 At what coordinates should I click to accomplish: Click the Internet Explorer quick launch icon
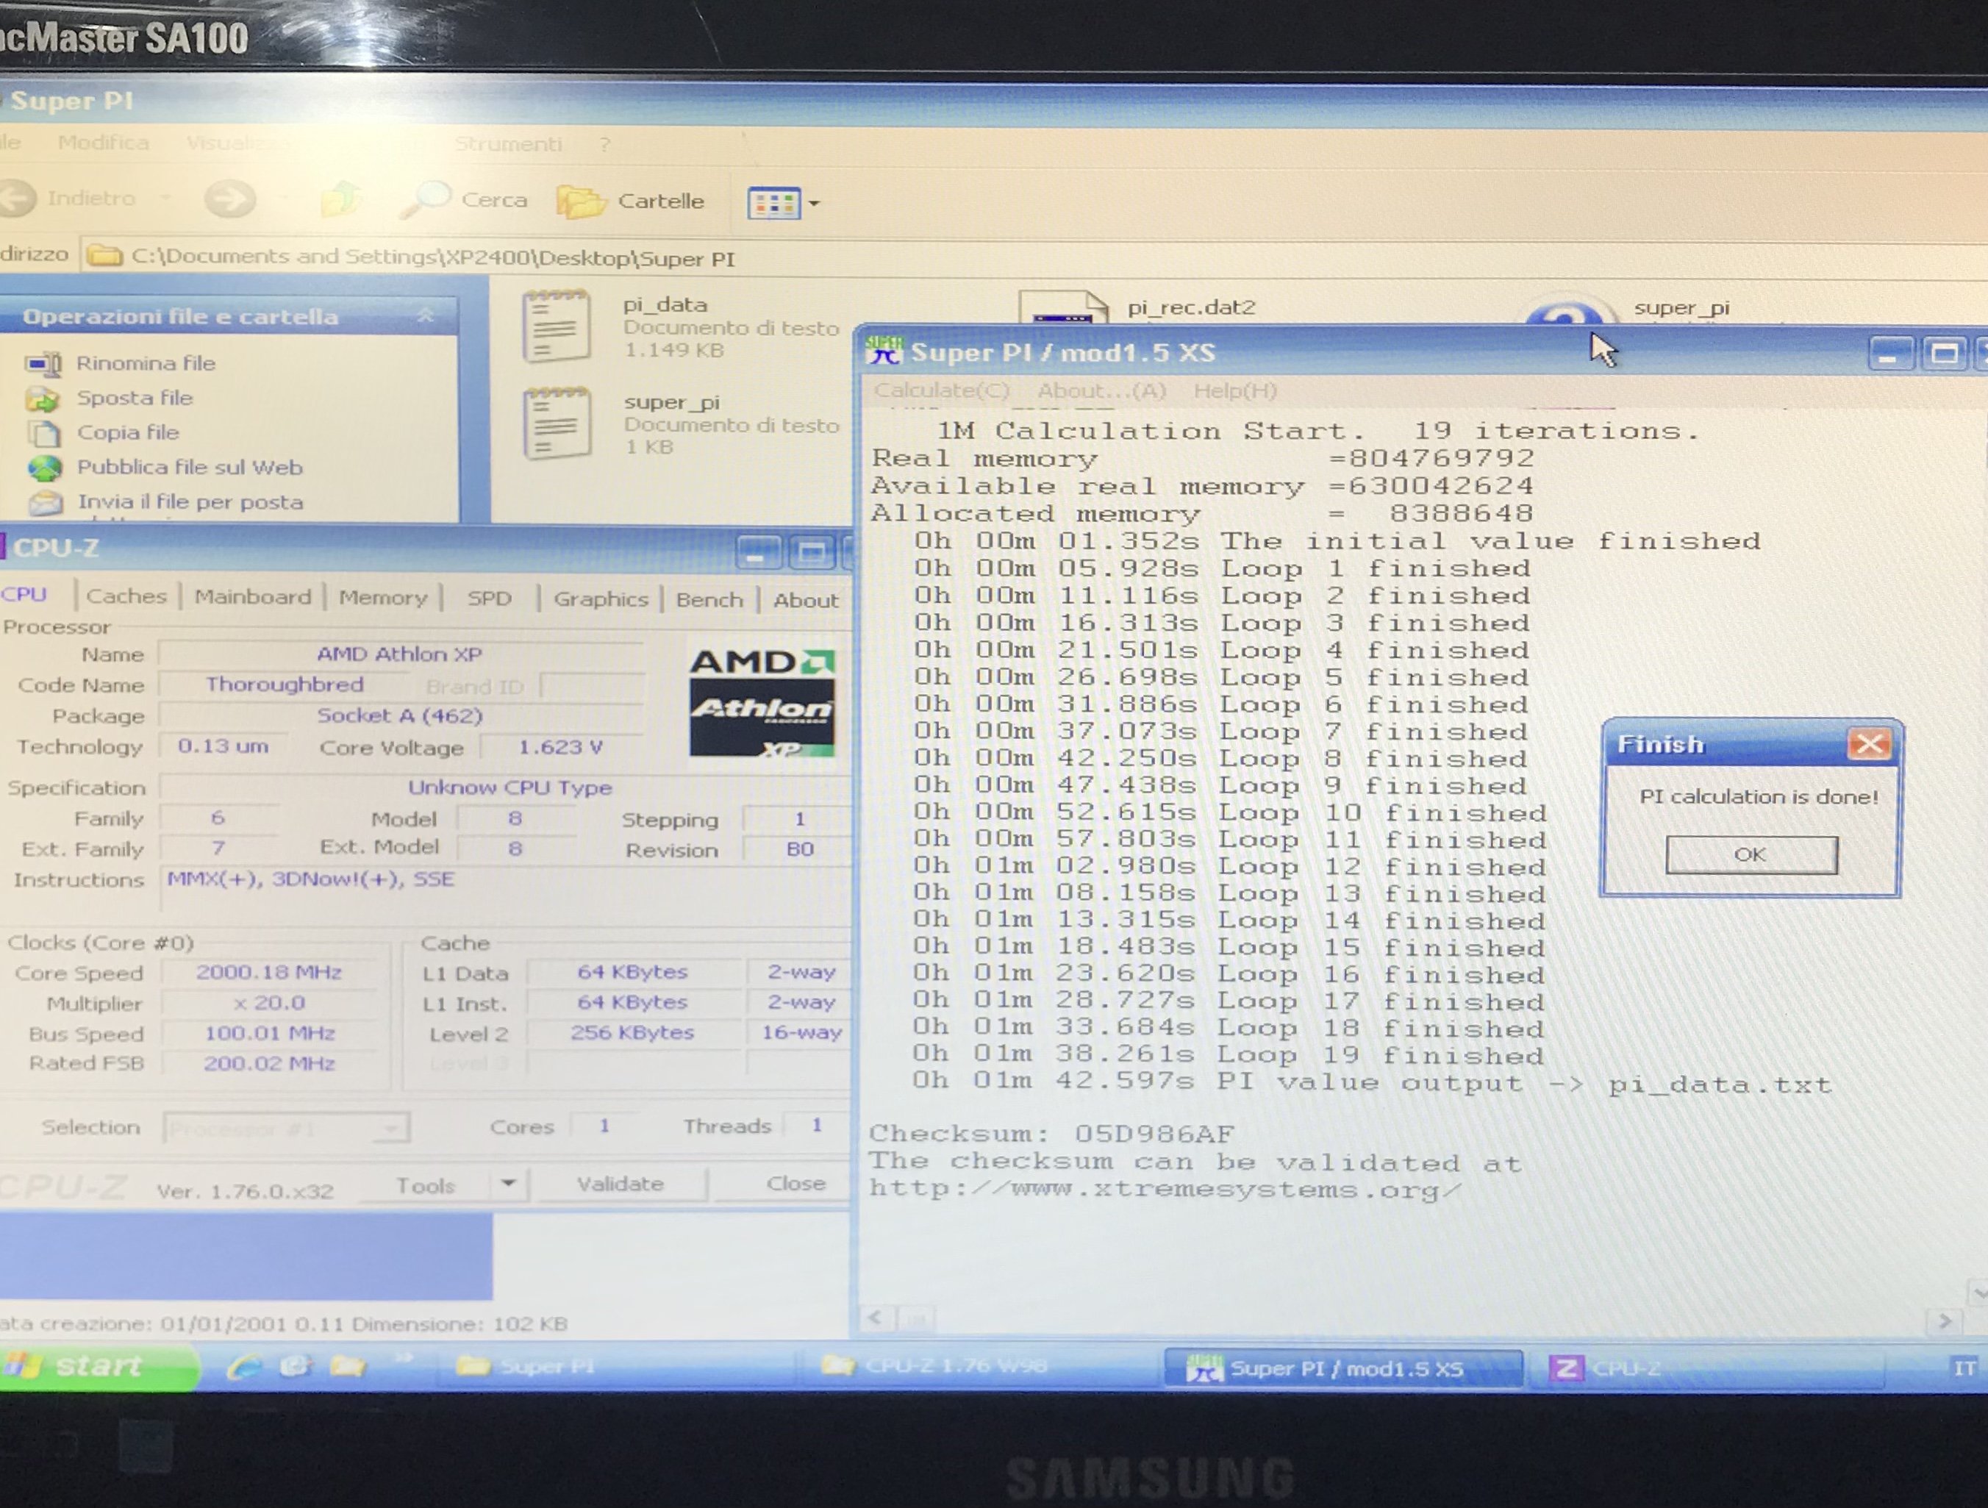click(243, 1366)
